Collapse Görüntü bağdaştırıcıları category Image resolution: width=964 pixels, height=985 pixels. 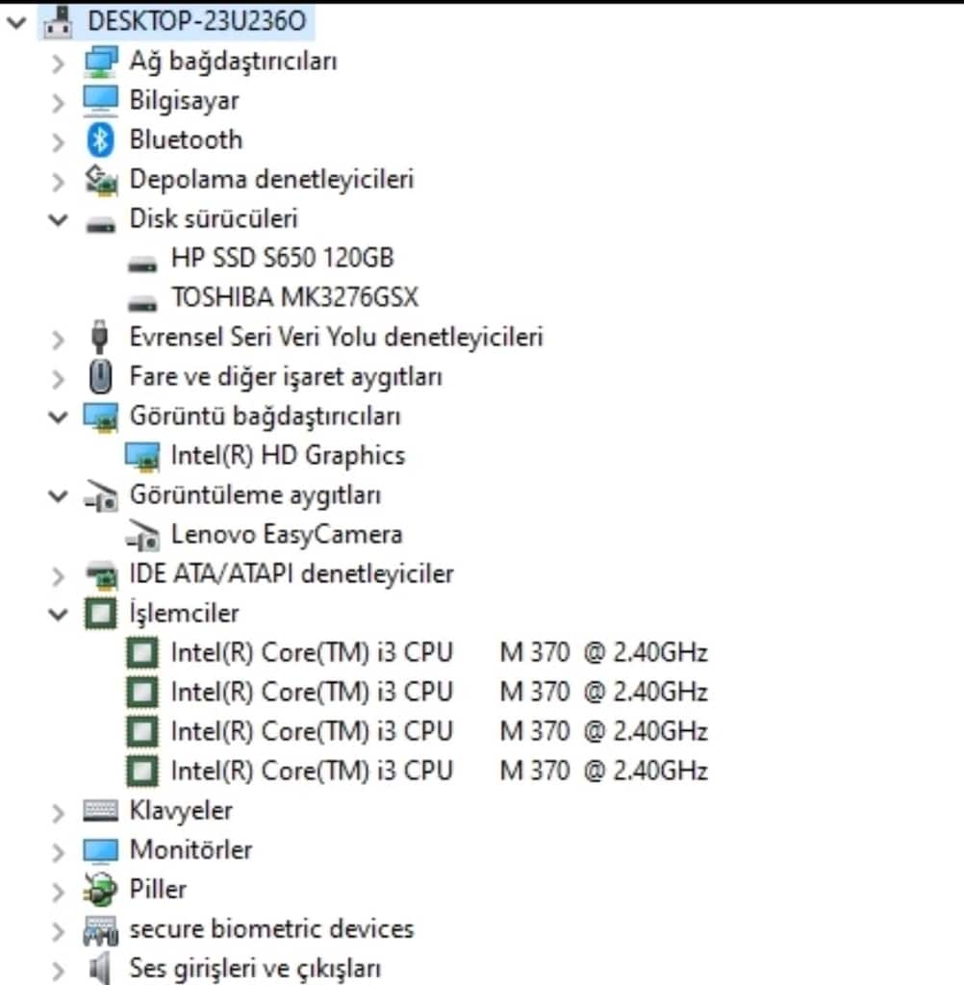58,417
